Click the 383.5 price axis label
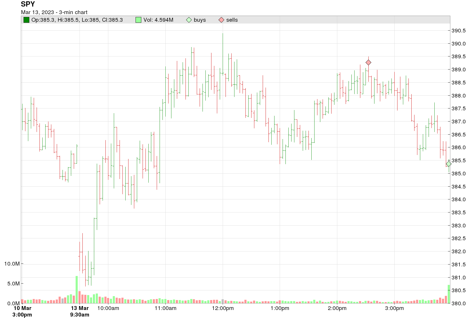 [x=459, y=212]
